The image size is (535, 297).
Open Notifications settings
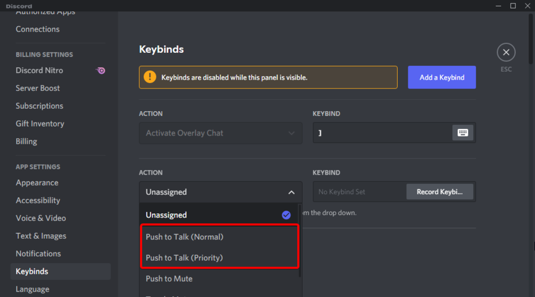click(38, 254)
